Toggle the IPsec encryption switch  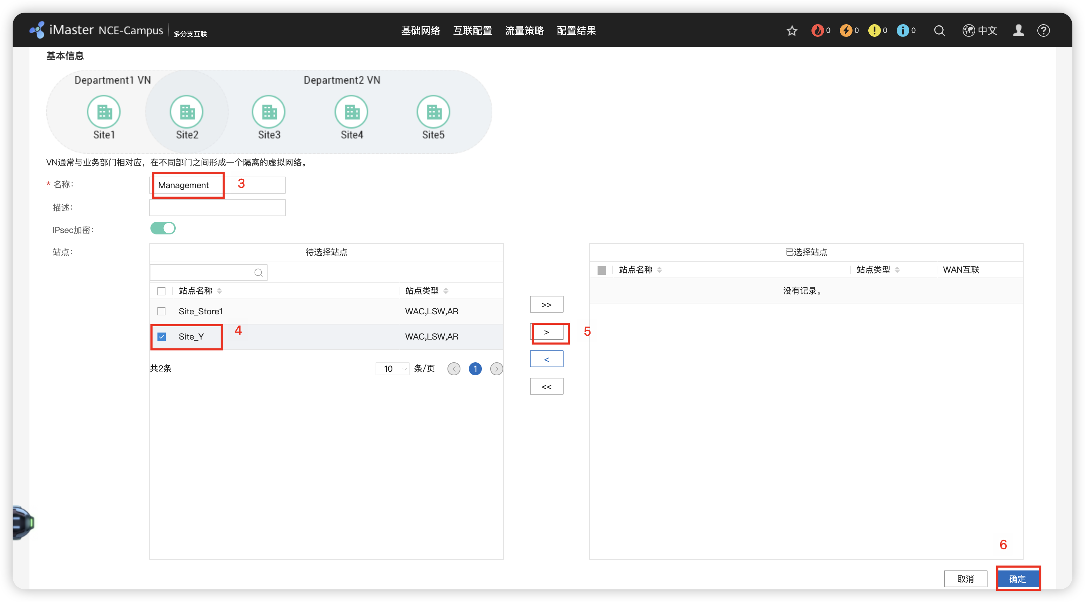click(163, 228)
